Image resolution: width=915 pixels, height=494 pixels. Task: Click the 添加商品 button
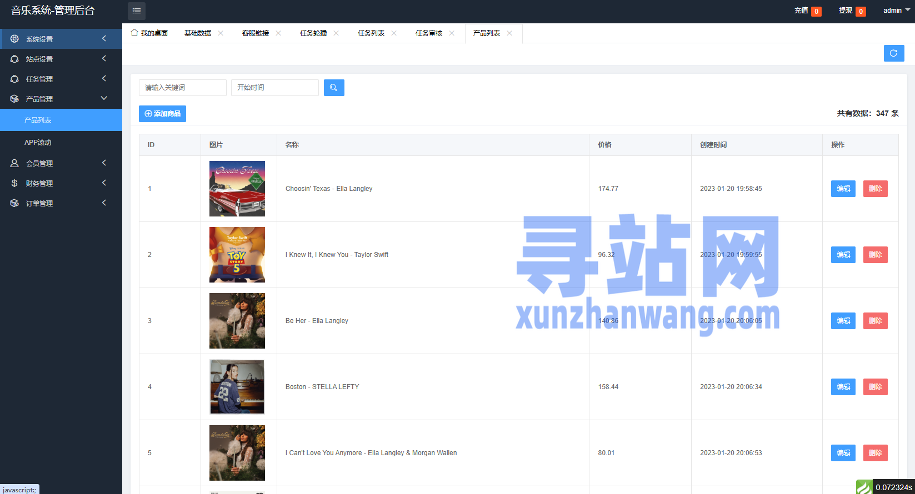(162, 114)
